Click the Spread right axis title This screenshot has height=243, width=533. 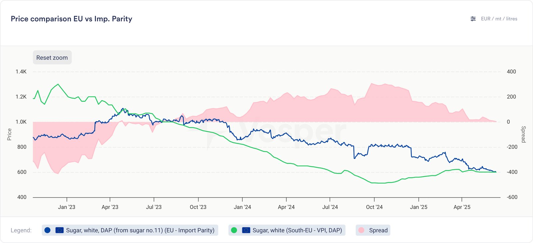click(x=523, y=134)
